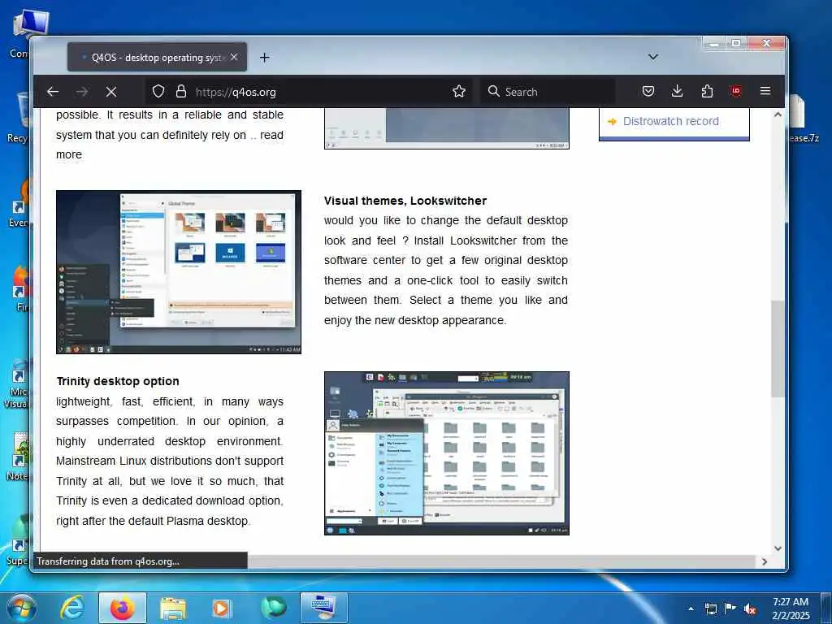This screenshot has width=832, height=624.
Task: Focus the Firefox Search box
Action: (548, 92)
